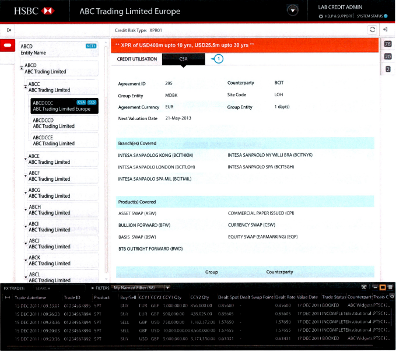Expand the ABCE ABC Trading Limited node
Viewport: 396px width, 351px height.
(26, 159)
